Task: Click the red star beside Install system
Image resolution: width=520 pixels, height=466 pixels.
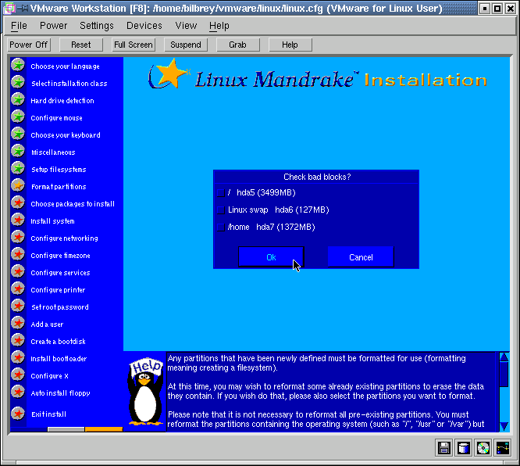Action: (x=18, y=220)
